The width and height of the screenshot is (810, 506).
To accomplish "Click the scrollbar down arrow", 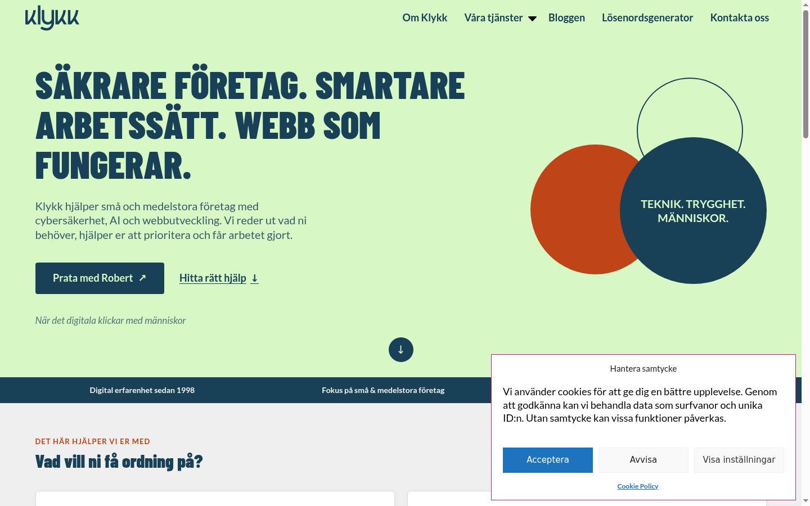I will pyautogui.click(x=805, y=501).
